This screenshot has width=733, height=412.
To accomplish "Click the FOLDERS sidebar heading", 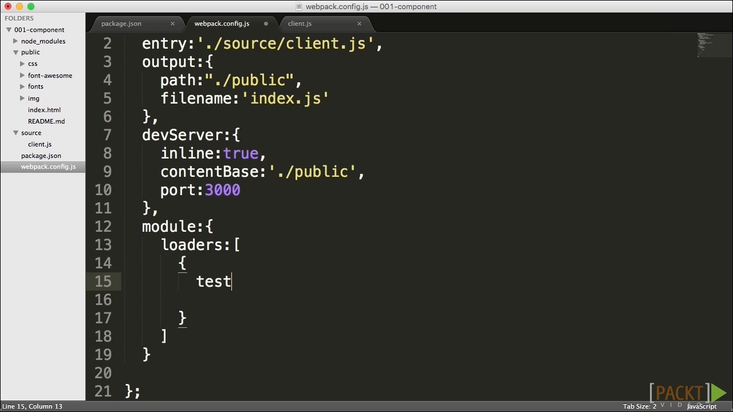I will click(x=19, y=18).
